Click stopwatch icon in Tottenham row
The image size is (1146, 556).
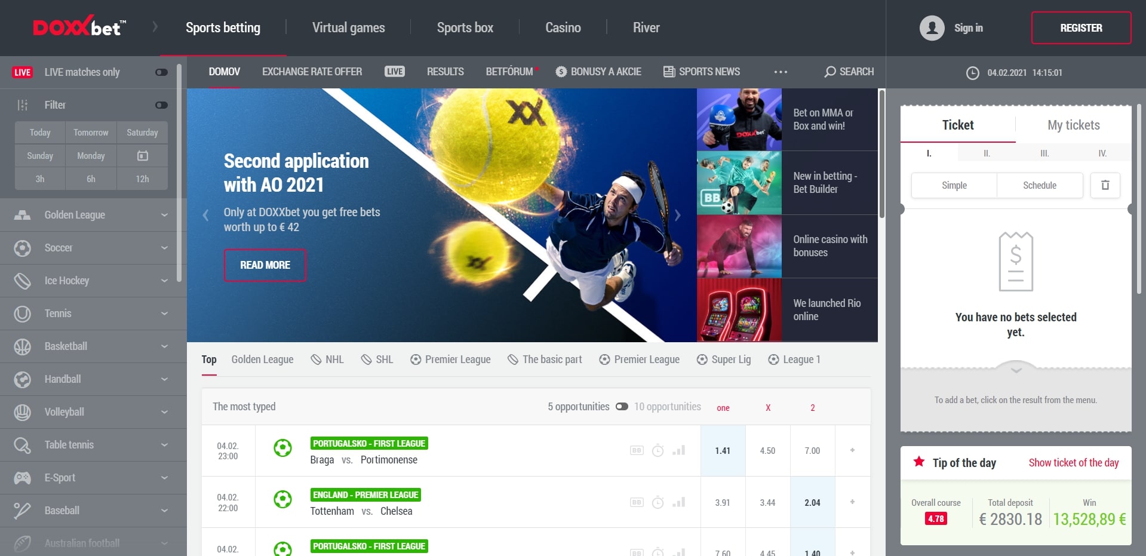click(658, 502)
